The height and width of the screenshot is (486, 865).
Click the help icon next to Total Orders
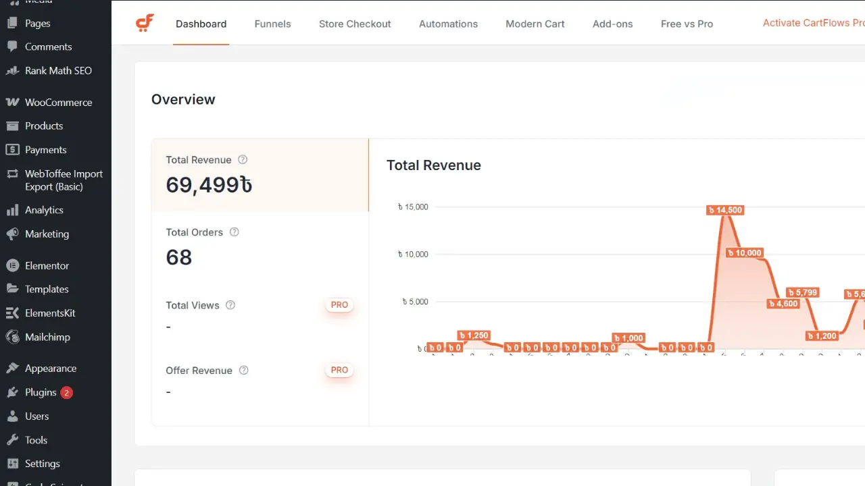(234, 232)
